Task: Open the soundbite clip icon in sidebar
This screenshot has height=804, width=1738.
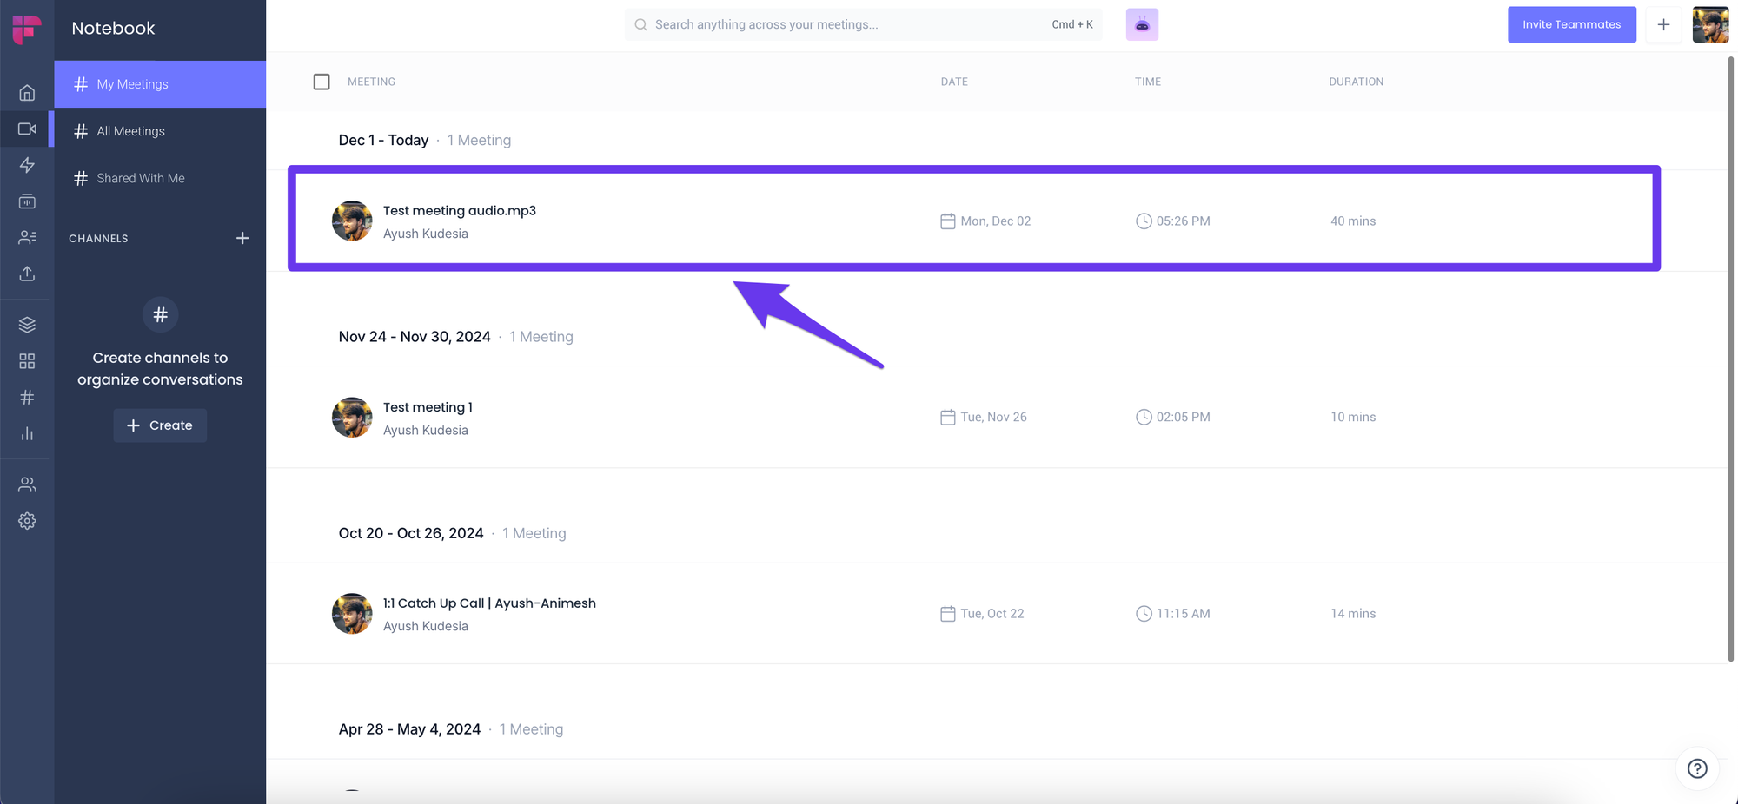Action: 27,201
